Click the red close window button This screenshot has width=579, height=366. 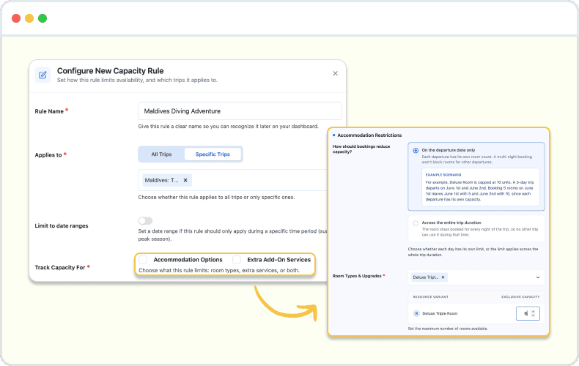tap(16, 18)
